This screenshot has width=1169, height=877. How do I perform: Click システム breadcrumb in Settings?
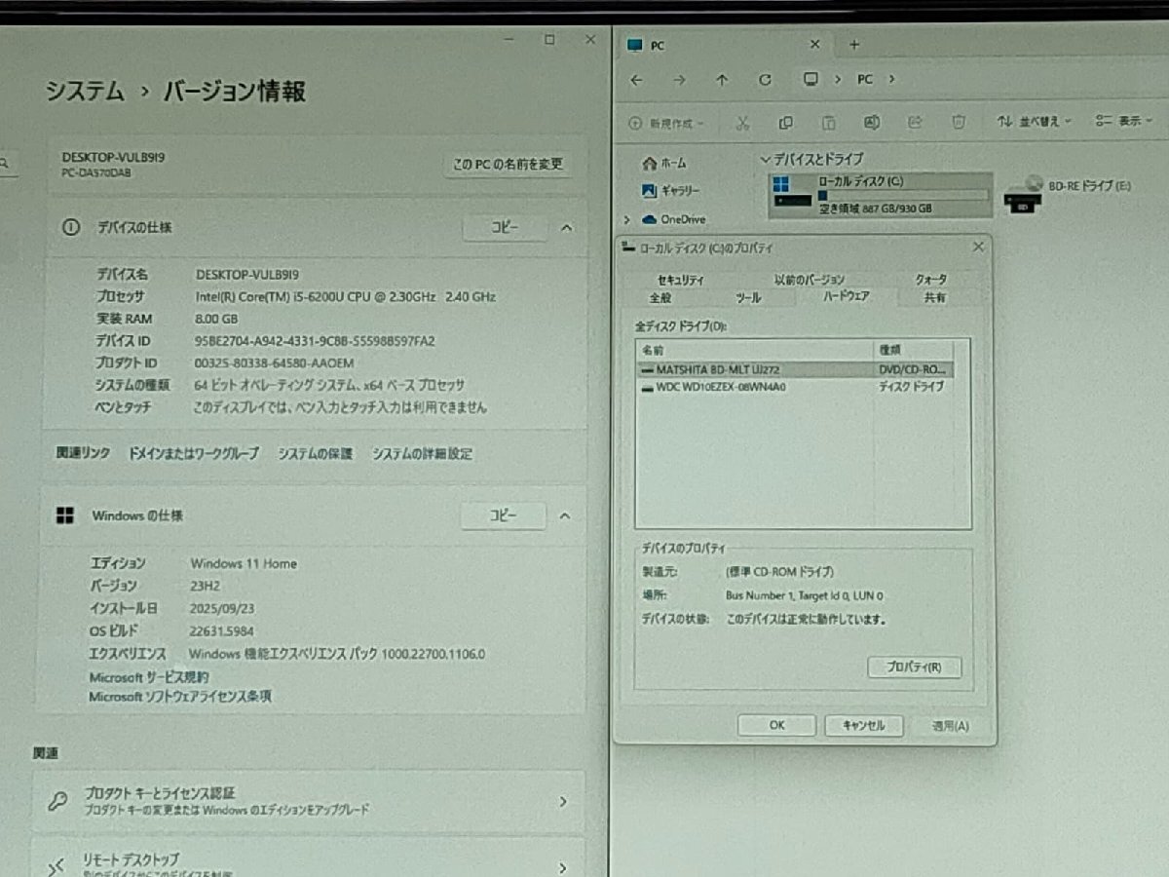[x=85, y=92]
